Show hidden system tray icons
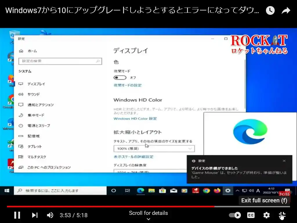The height and width of the screenshot is (223, 297). click(x=237, y=191)
